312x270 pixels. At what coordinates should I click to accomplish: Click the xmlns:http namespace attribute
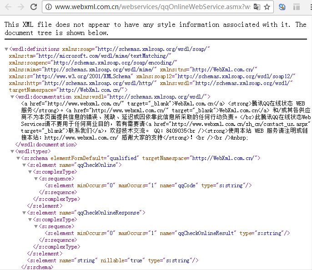[x=83, y=83]
